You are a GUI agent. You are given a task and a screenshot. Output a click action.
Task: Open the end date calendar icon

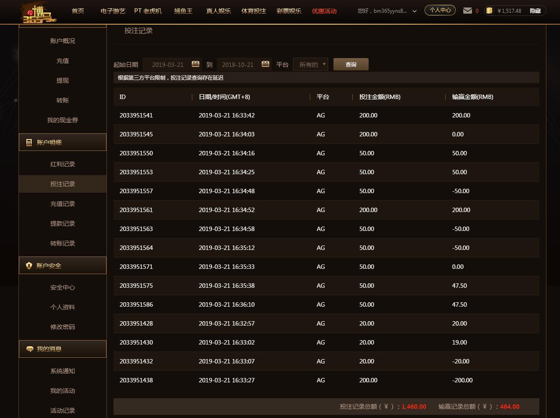(x=265, y=64)
